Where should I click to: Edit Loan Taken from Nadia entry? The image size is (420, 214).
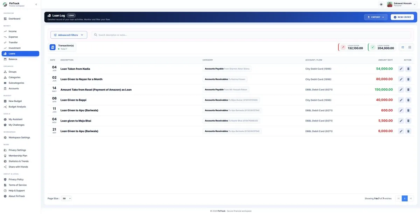pyautogui.click(x=401, y=69)
